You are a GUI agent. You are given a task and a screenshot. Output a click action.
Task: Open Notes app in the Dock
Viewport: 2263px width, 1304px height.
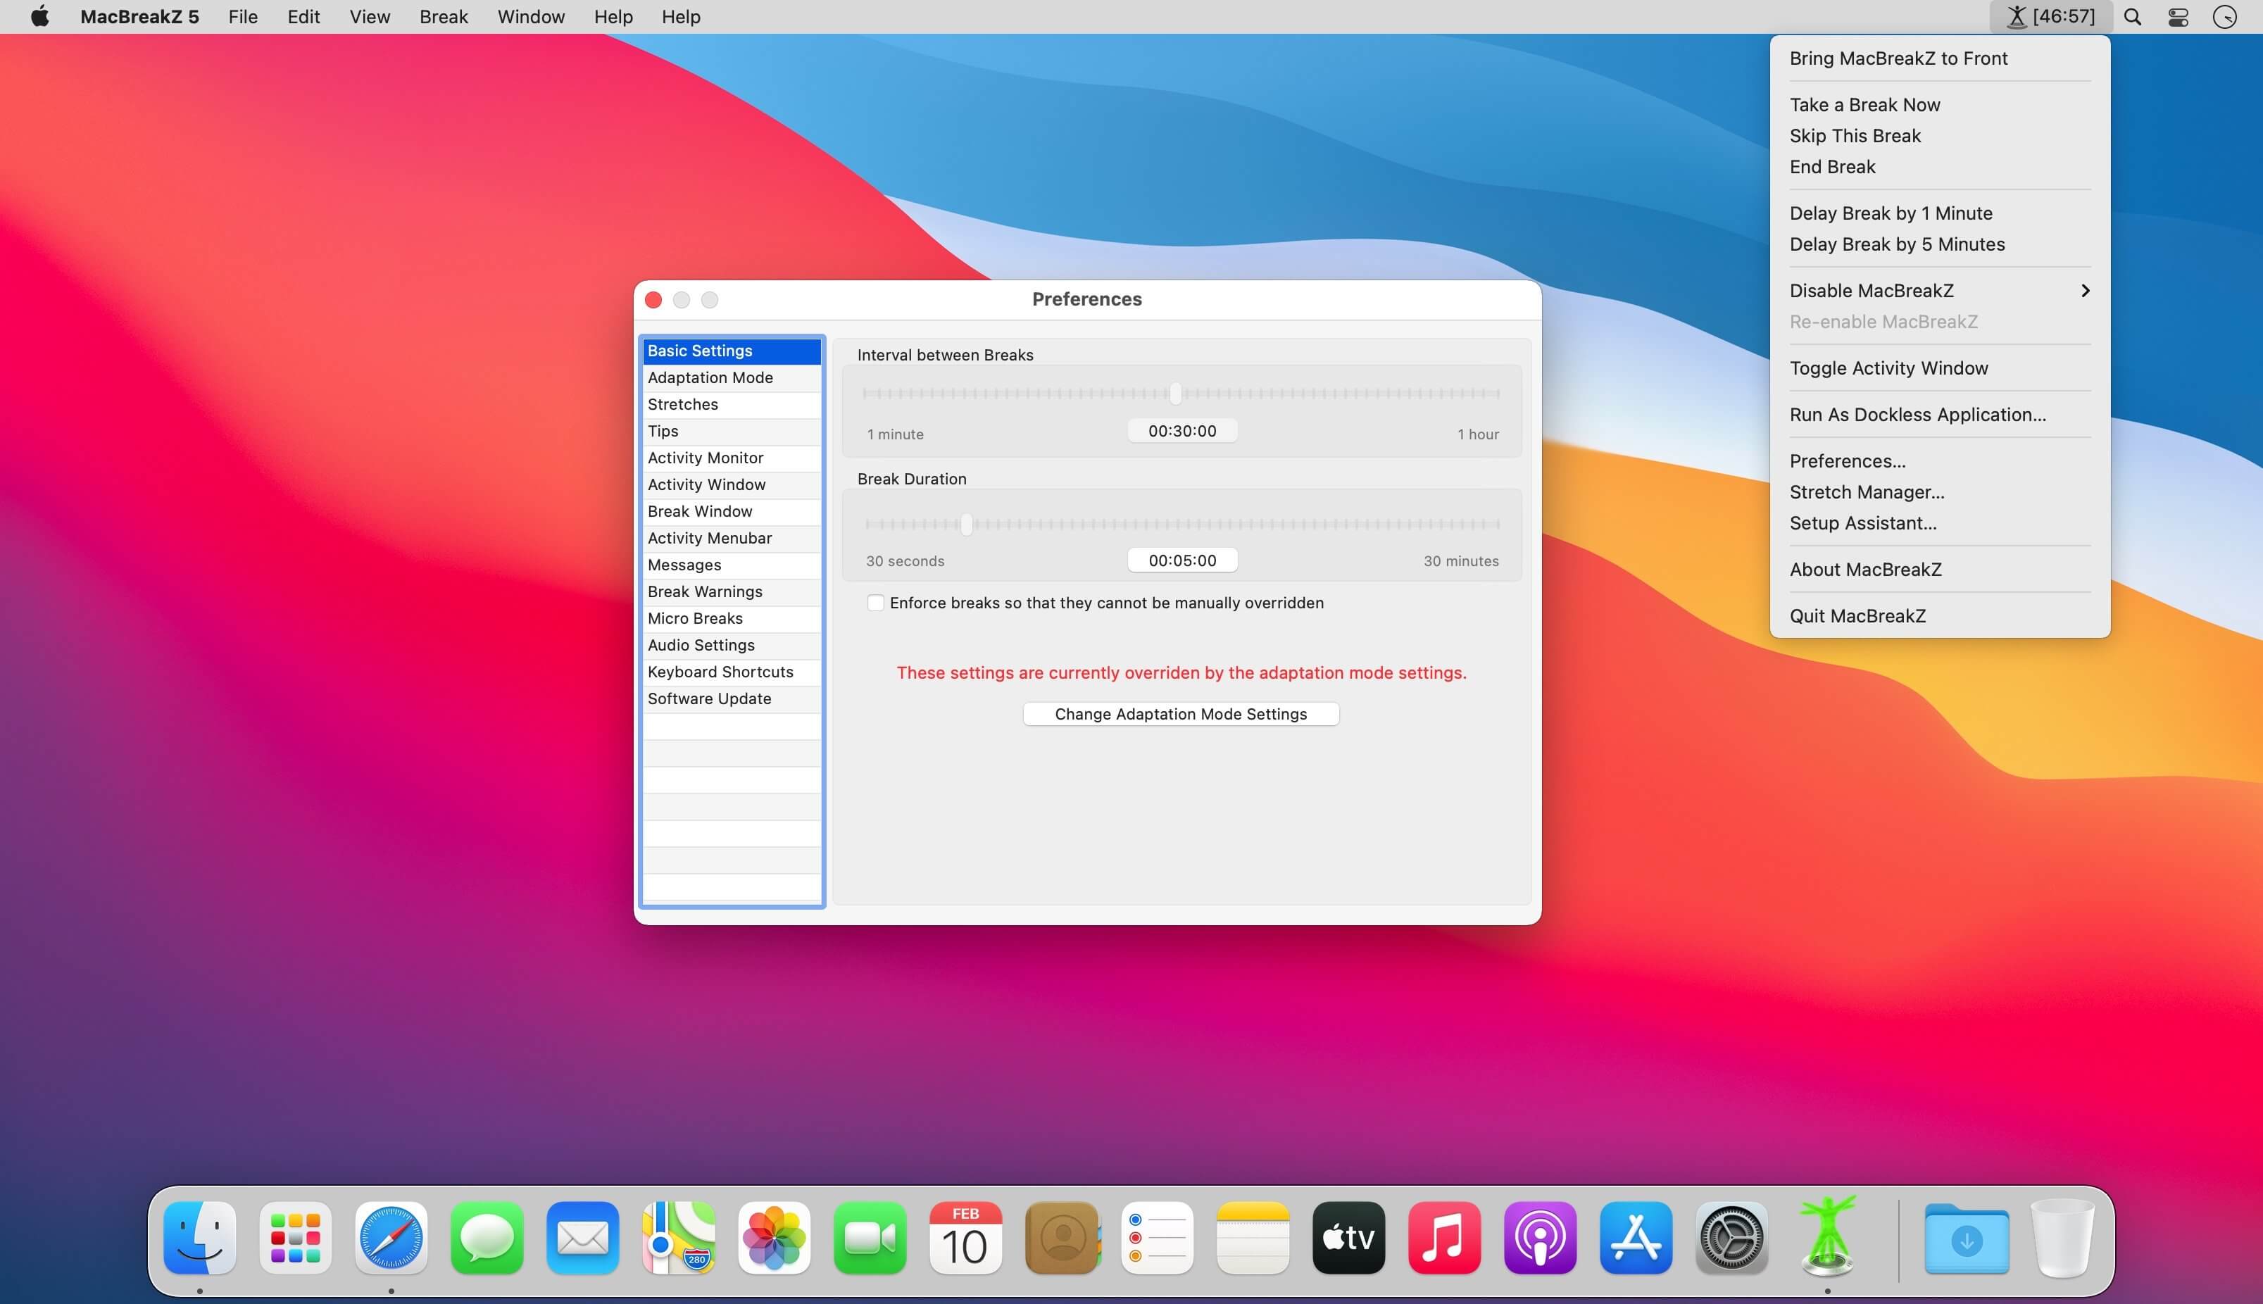[1254, 1238]
